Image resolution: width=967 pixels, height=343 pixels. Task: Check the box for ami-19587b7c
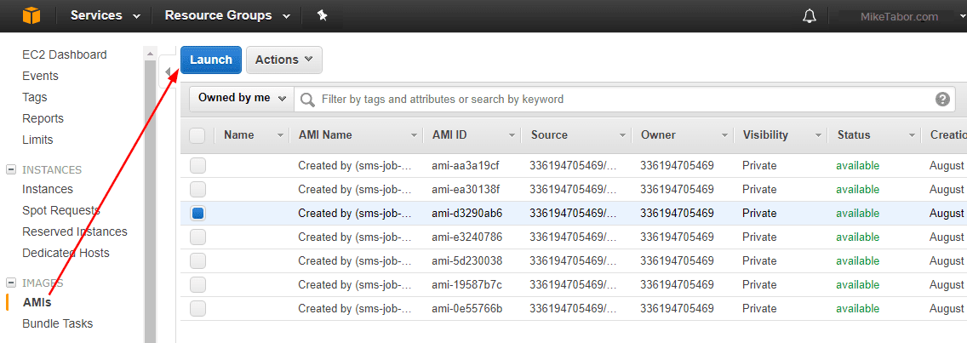[197, 285]
